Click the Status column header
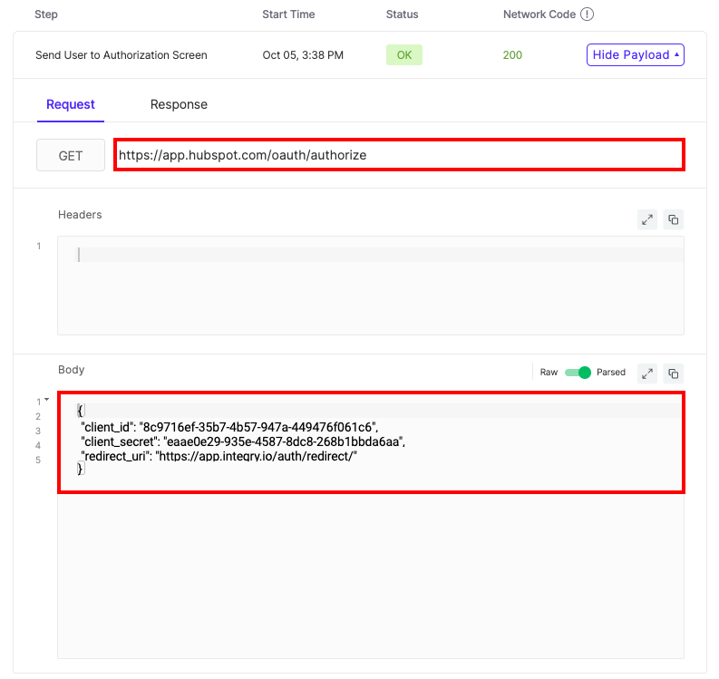This screenshot has height=679, width=719. 403,15
